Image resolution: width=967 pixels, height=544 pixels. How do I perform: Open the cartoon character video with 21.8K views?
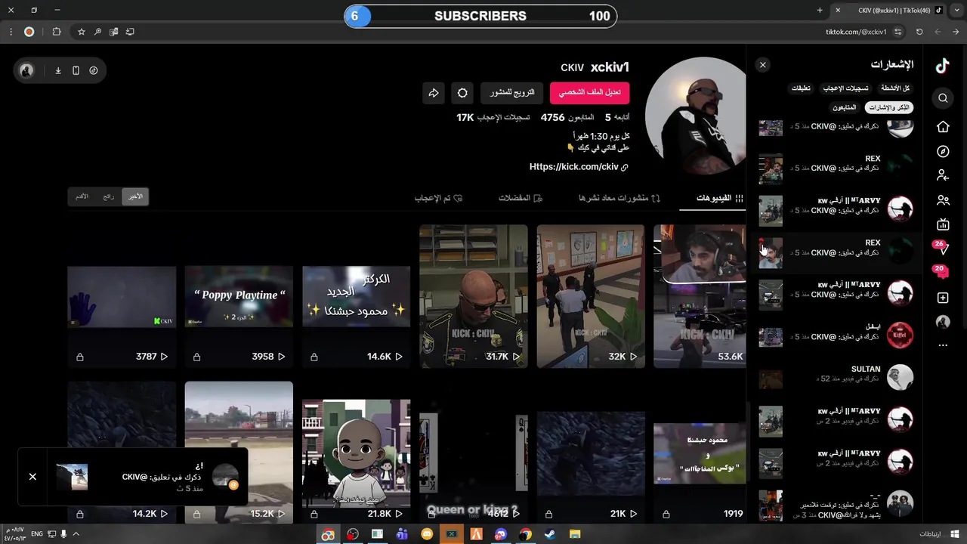coord(357,451)
